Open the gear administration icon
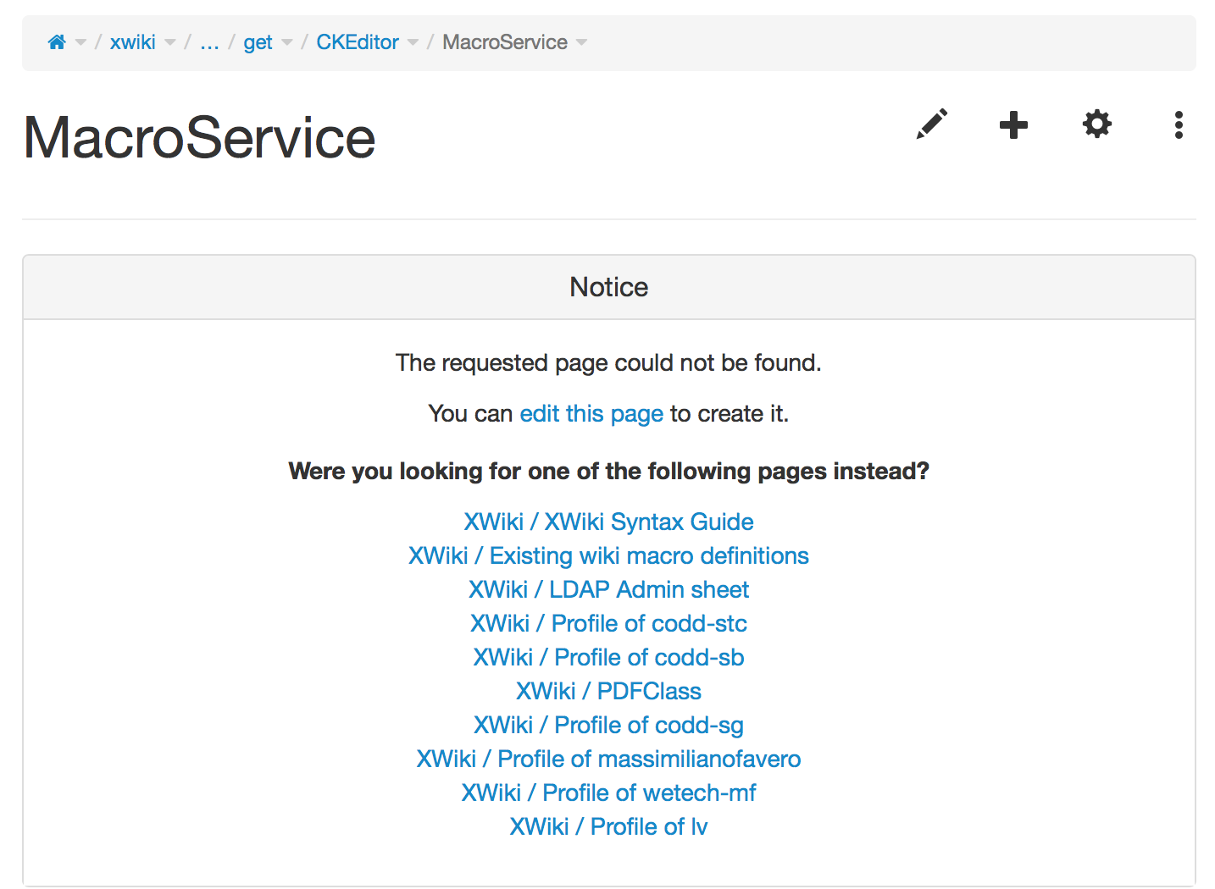This screenshot has height=889, width=1215. click(x=1097, y=124)
